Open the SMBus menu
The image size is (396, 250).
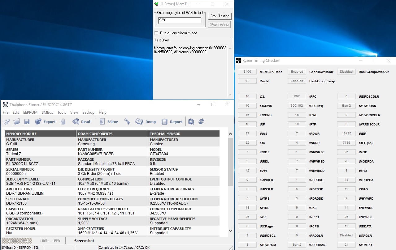tap(47, 112)
